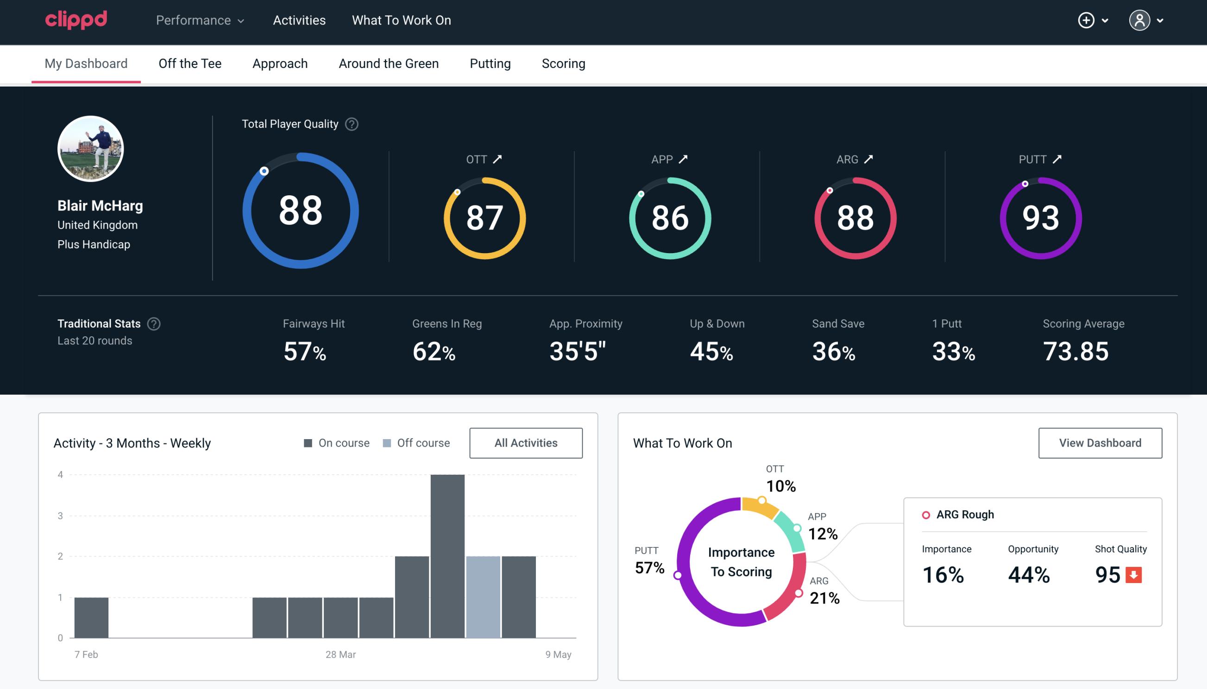The image size is (1207, 689).
Task: Click the All Activities button
Action: [x=526, y=443]
